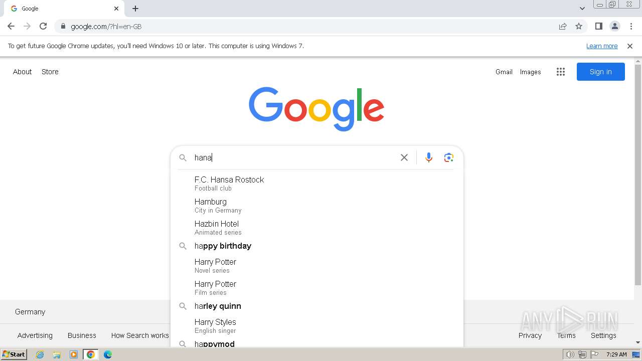642x361 pixels.
Task: Click inside the search text field
Action: click(295, 157)
